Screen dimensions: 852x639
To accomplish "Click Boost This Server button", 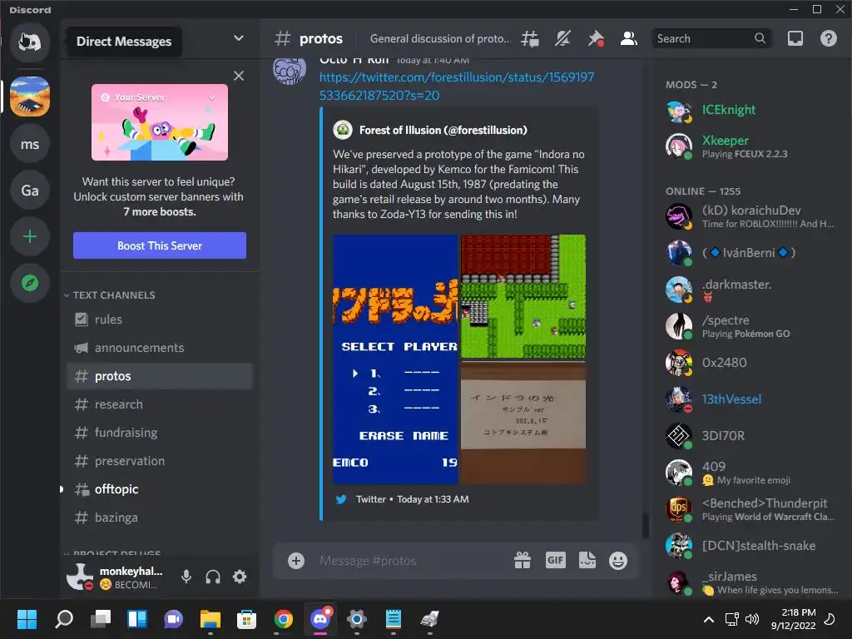I will pos(160,245).
